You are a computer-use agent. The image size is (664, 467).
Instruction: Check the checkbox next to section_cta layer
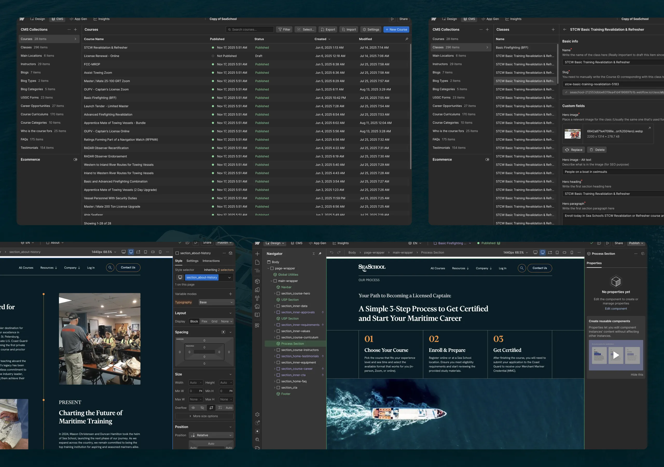[x=279, y=387]
